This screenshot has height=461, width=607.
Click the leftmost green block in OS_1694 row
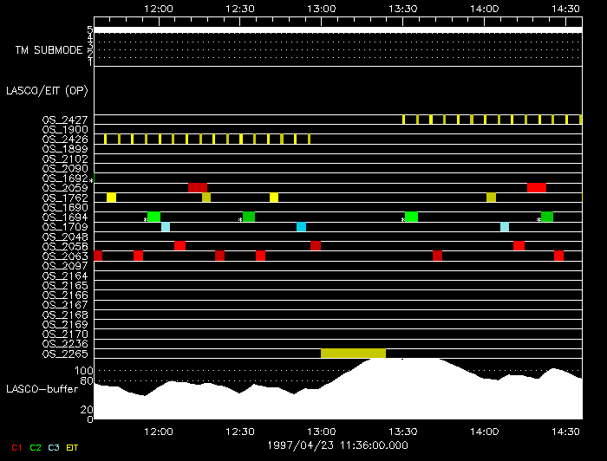pos(153,217)
